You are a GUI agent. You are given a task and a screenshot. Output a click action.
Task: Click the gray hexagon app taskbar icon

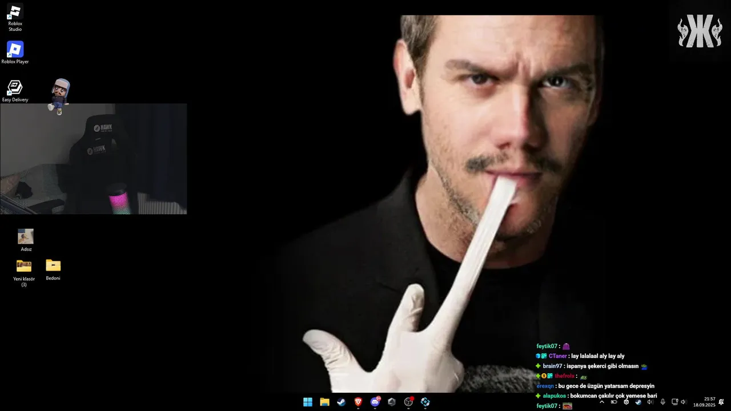392,402
